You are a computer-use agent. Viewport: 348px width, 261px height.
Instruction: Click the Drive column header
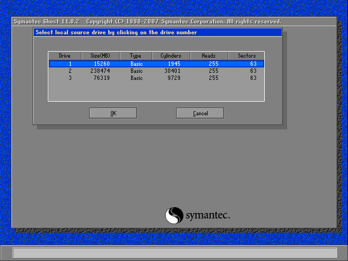point(65,55)
